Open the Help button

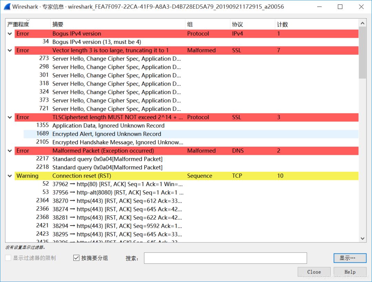(x=350, y=272)
